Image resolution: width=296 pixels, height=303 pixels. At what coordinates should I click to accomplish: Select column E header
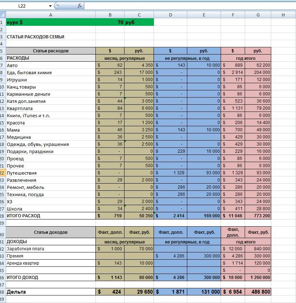point(204,15)
